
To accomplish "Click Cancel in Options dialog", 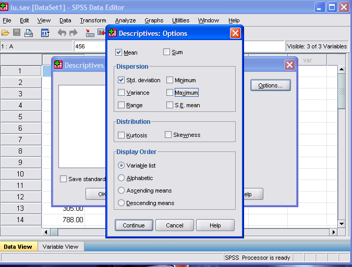I will click(175, 225).
